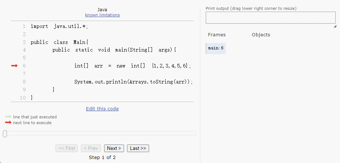The height and width of the screenshot is (163, 340).
Task: Click the 'import java.util.*;' code line
Action: pyautogui.click(x=60, y=26)
